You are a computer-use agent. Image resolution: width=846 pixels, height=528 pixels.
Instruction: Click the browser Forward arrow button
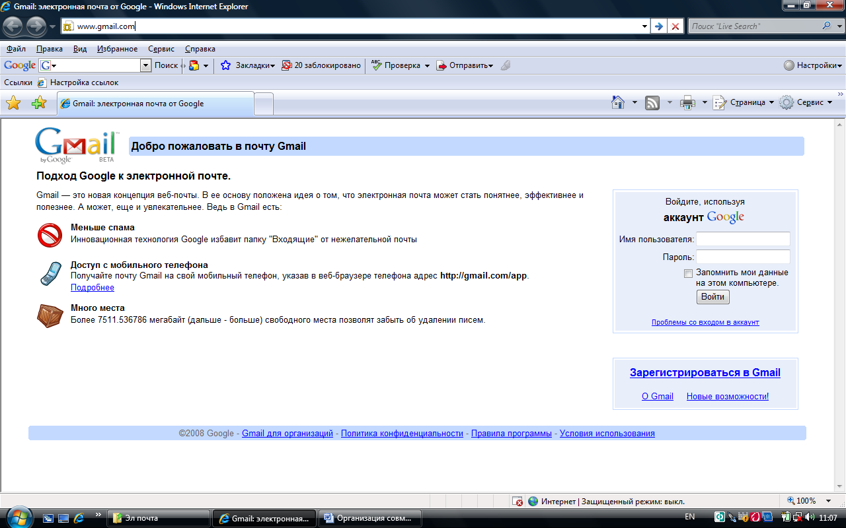[x=36, y=26]
